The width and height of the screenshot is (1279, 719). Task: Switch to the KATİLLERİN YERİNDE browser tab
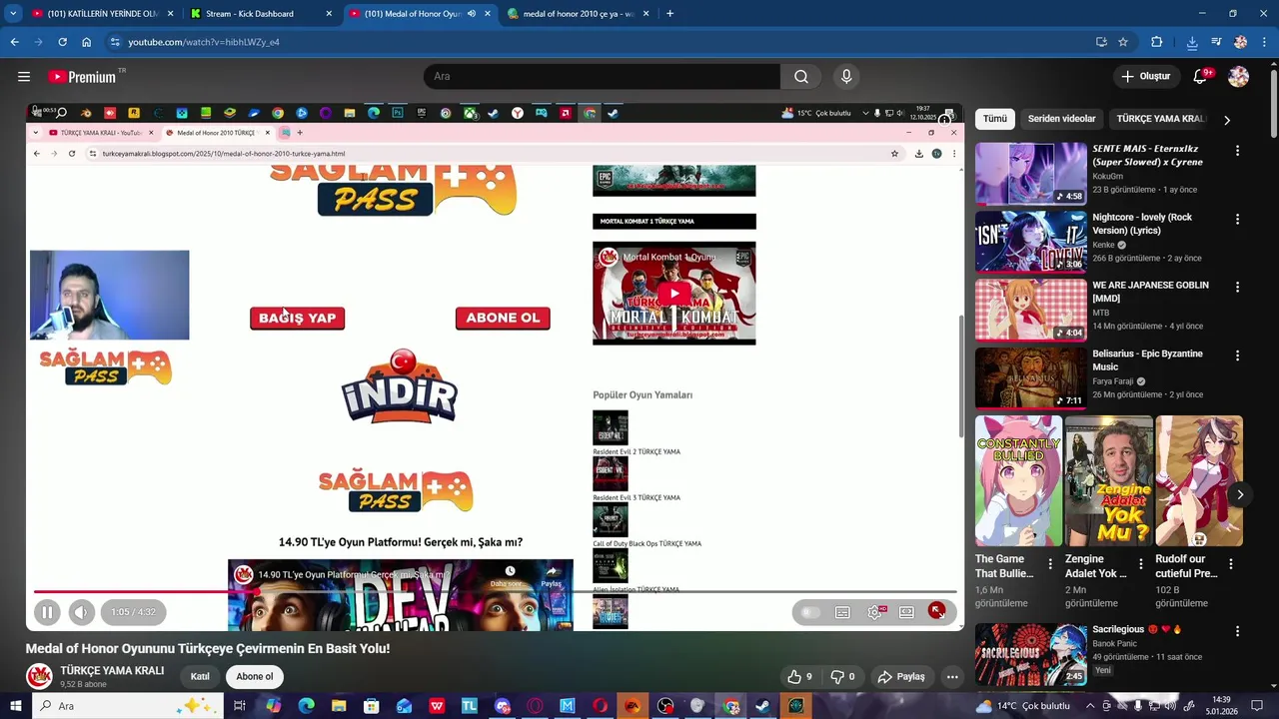101,14
